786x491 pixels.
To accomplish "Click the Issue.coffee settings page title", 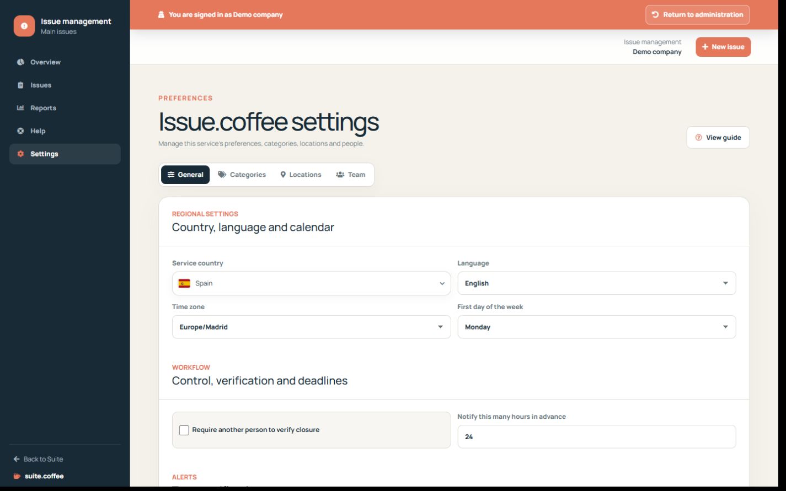I will coord(269,122).
